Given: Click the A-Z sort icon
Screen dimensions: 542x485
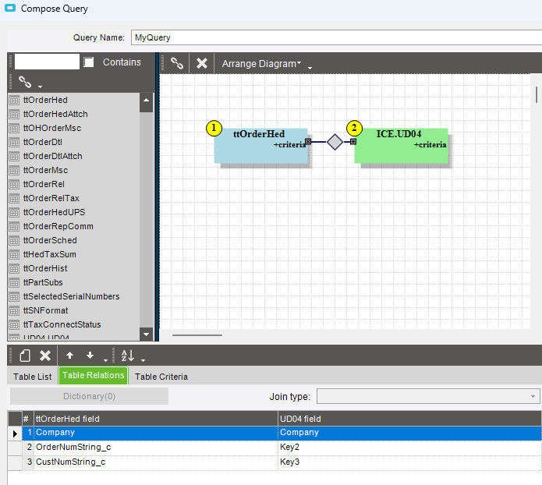Looking at the screenshot, I should pos(128,356).
